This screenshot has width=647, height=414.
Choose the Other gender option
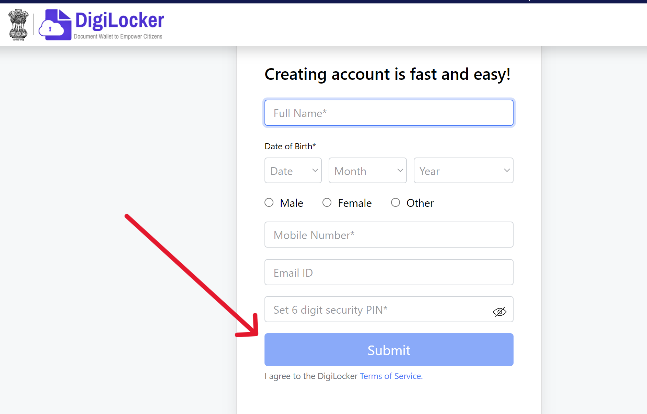point(396,202)
